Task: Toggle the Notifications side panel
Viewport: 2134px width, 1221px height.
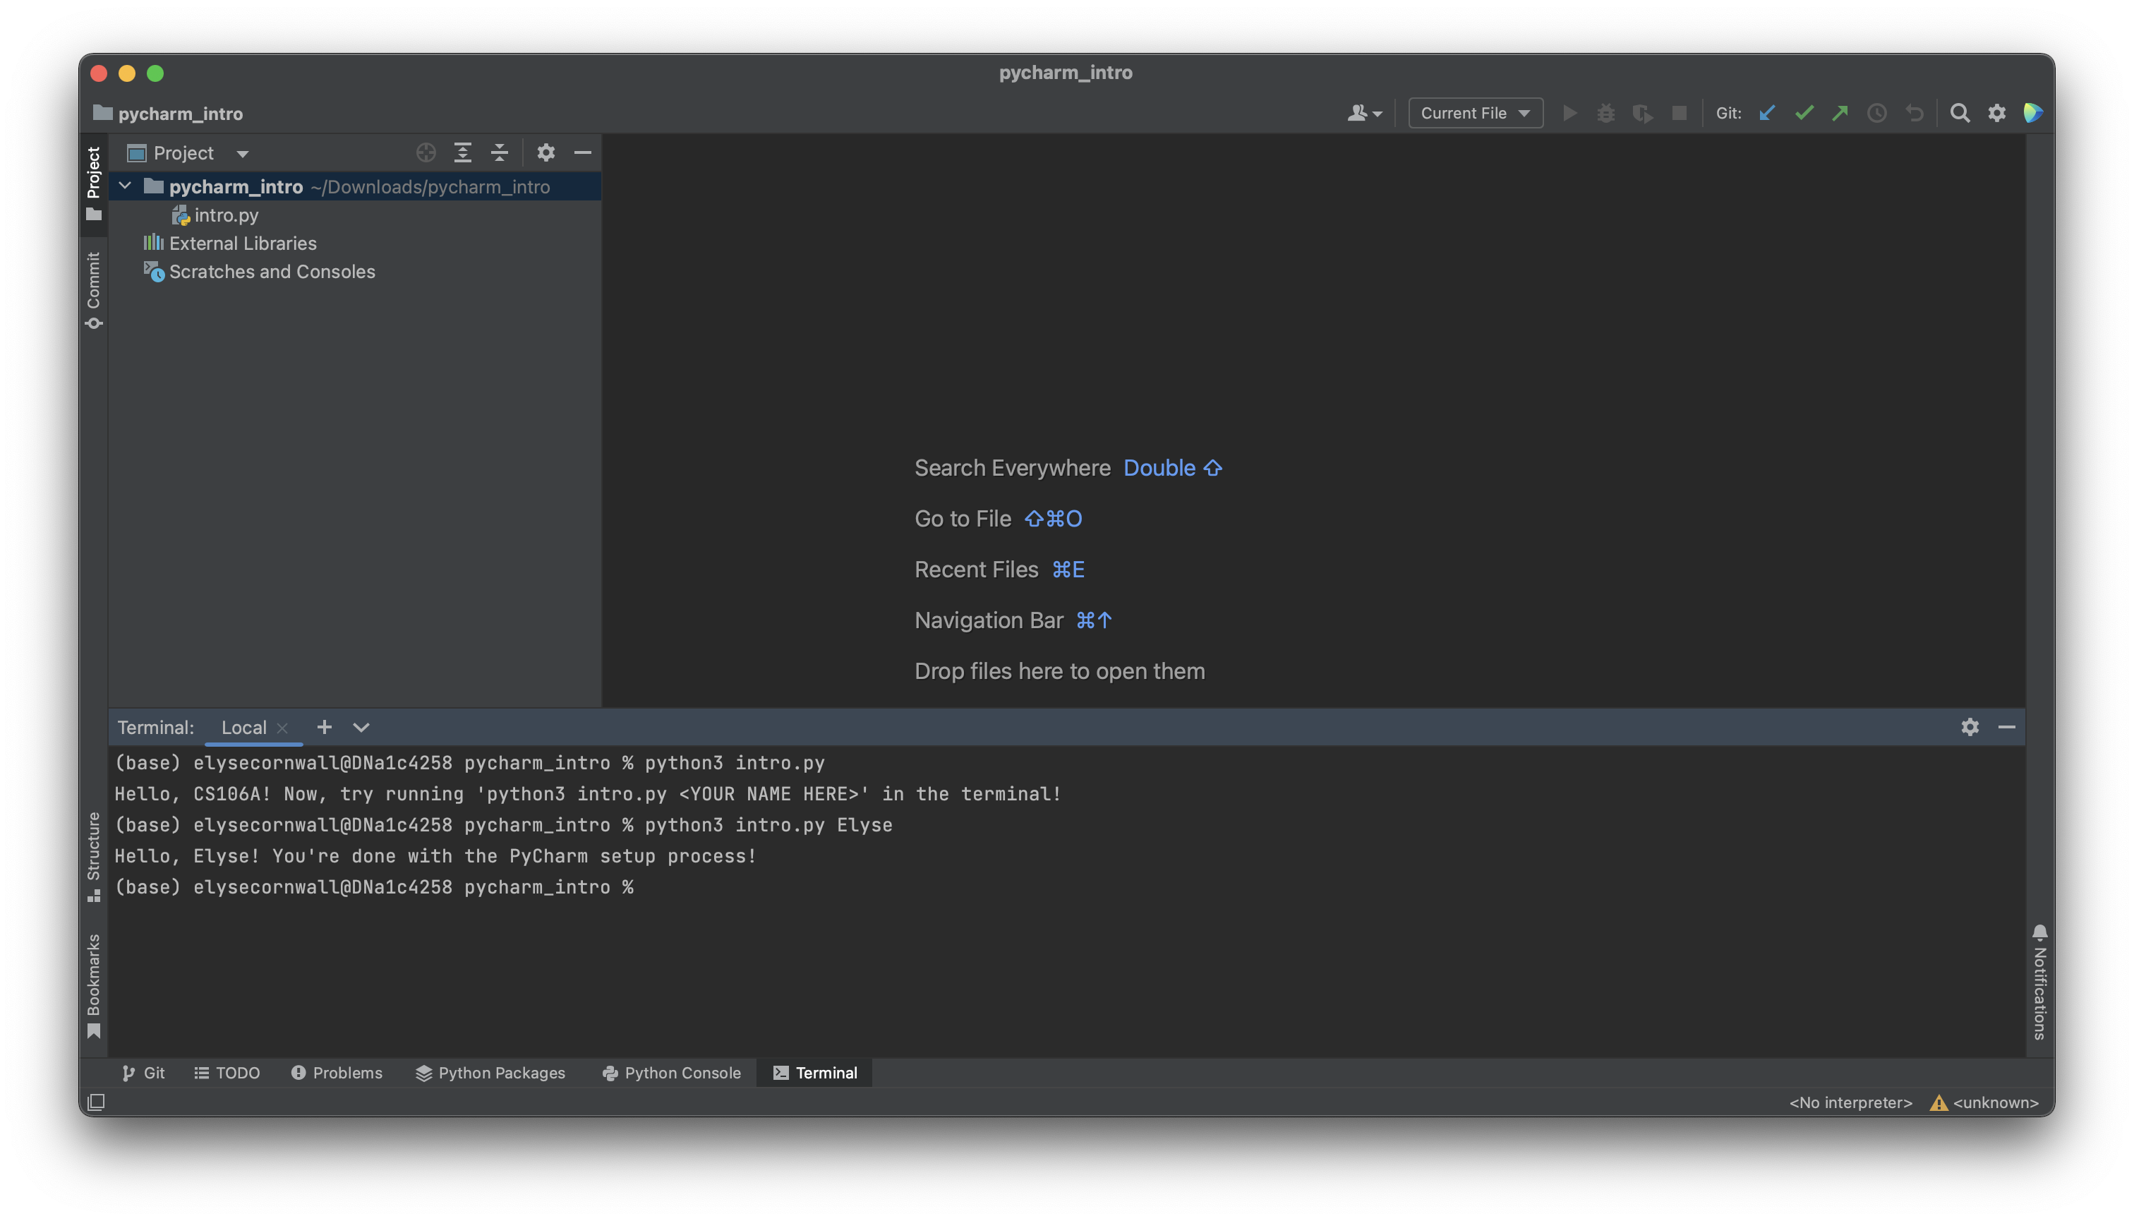Action: pyautogui.click(x=2039, y=981)
